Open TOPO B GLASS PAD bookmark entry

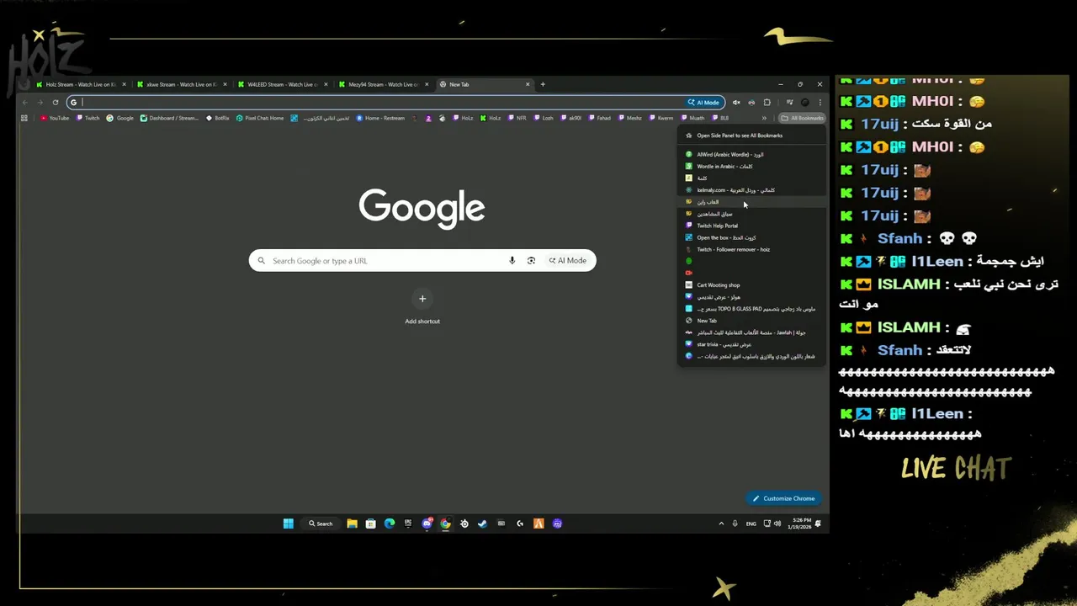click(752, 309)
